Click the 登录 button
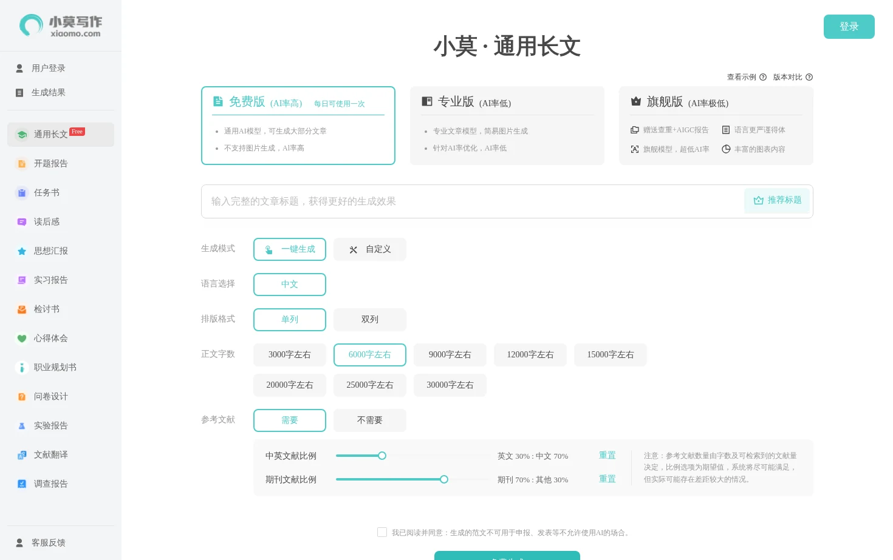Image resolution: width=893 pixels, height=560 pixels. 849,27
